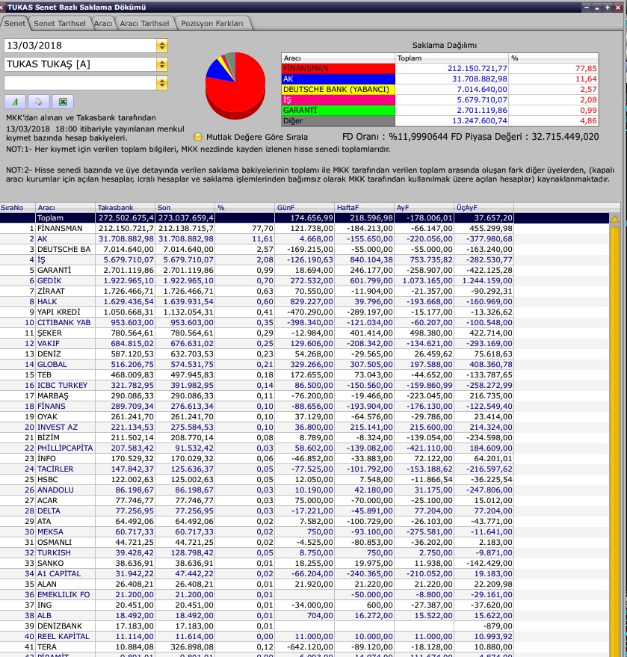The height and width of the screenshot is (657, 627).
Task: Open the Aracı tab
Action: pos(103,23)
